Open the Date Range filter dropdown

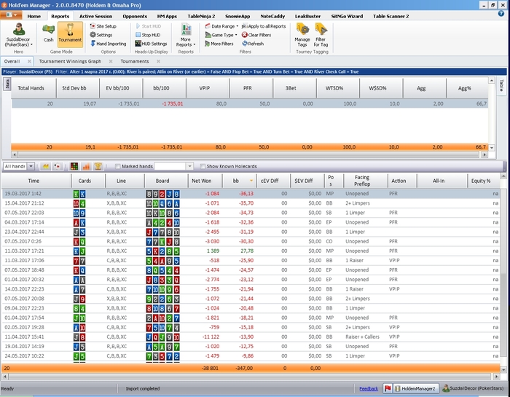pos(221,26)
